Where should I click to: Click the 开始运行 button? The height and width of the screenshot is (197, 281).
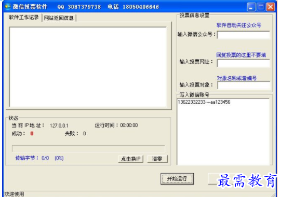pos(177,178)
